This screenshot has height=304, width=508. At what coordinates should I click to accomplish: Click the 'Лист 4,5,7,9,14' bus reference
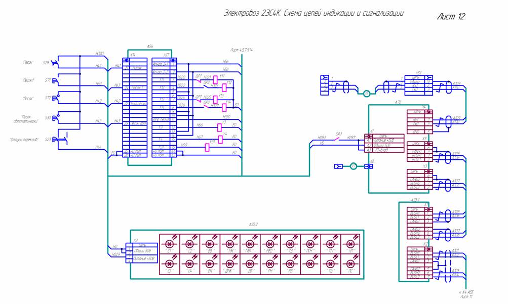click(x=242, y=50)
